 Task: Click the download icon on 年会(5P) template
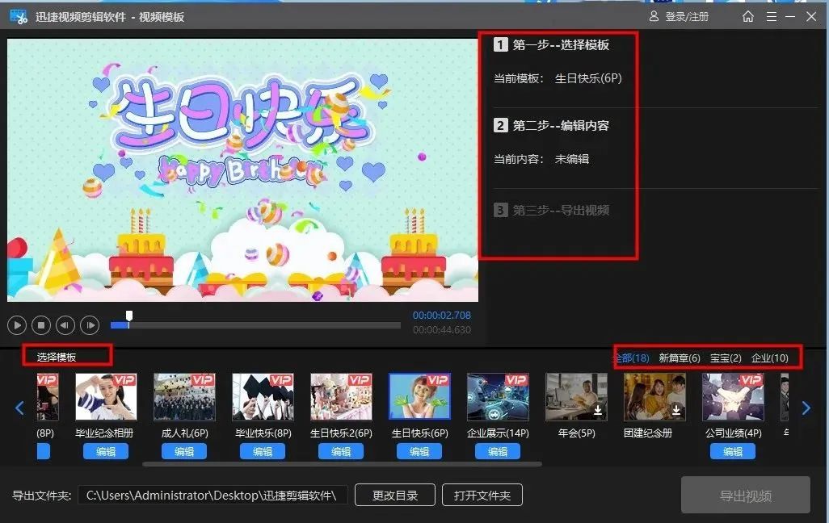[x=598, y=410]
